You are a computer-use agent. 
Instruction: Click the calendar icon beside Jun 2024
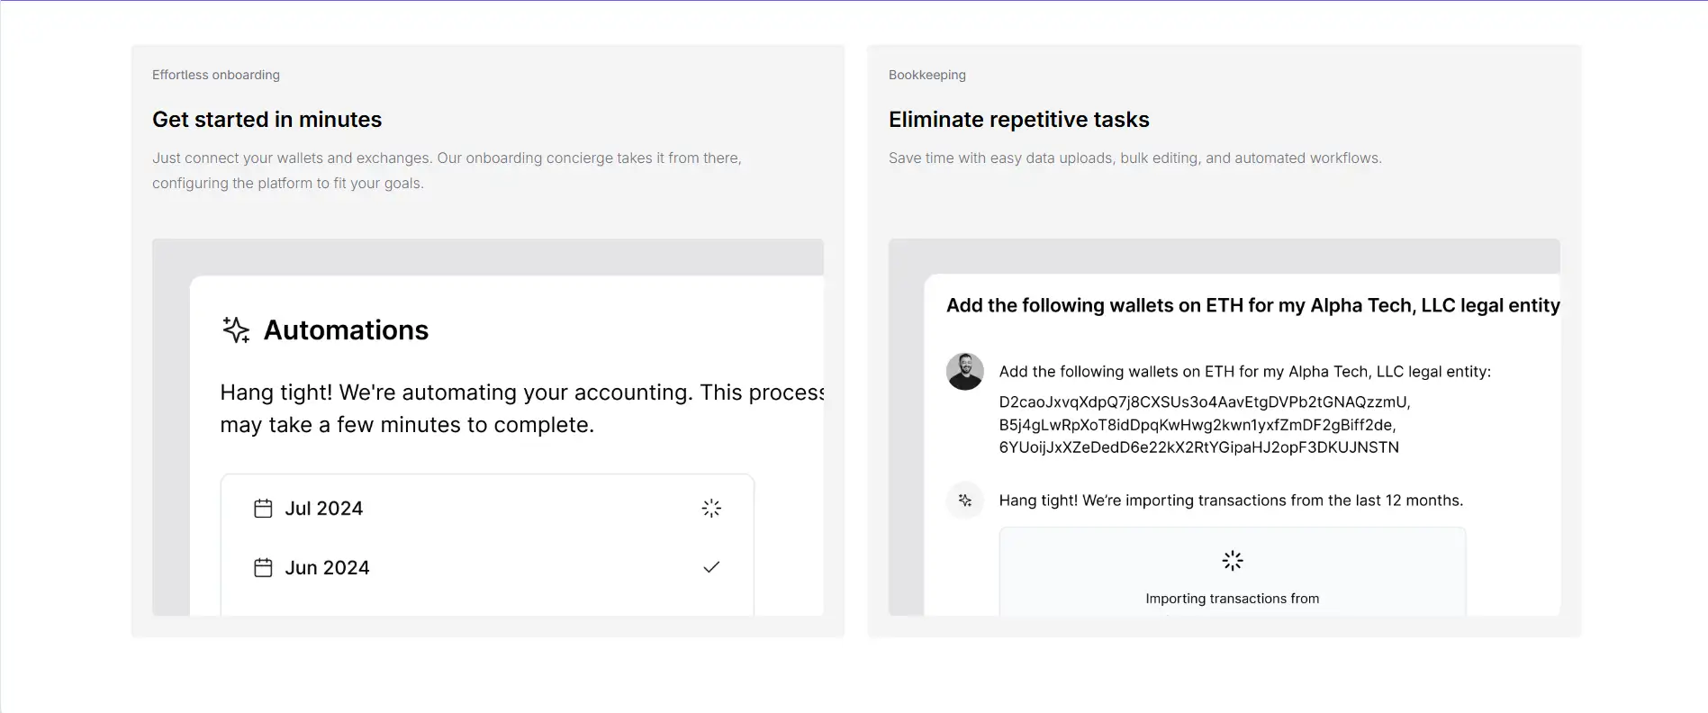click(x=263, y=568)
